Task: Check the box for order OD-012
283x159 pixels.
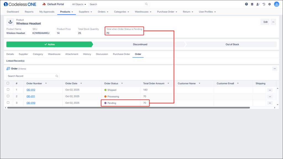Action: [8, 90]
